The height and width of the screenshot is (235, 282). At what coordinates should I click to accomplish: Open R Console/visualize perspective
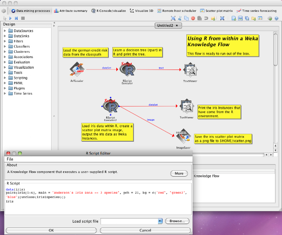coord(109,11)
